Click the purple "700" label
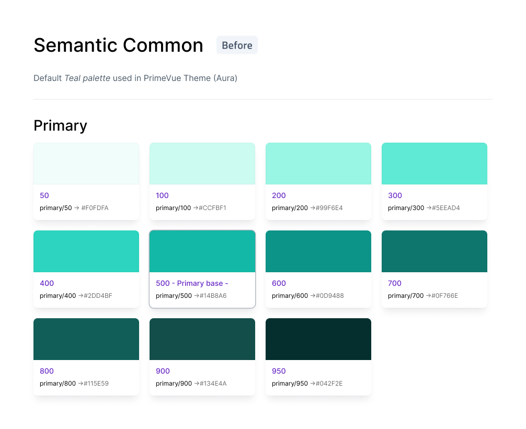The image size is (526, 429). pos(394,283)
